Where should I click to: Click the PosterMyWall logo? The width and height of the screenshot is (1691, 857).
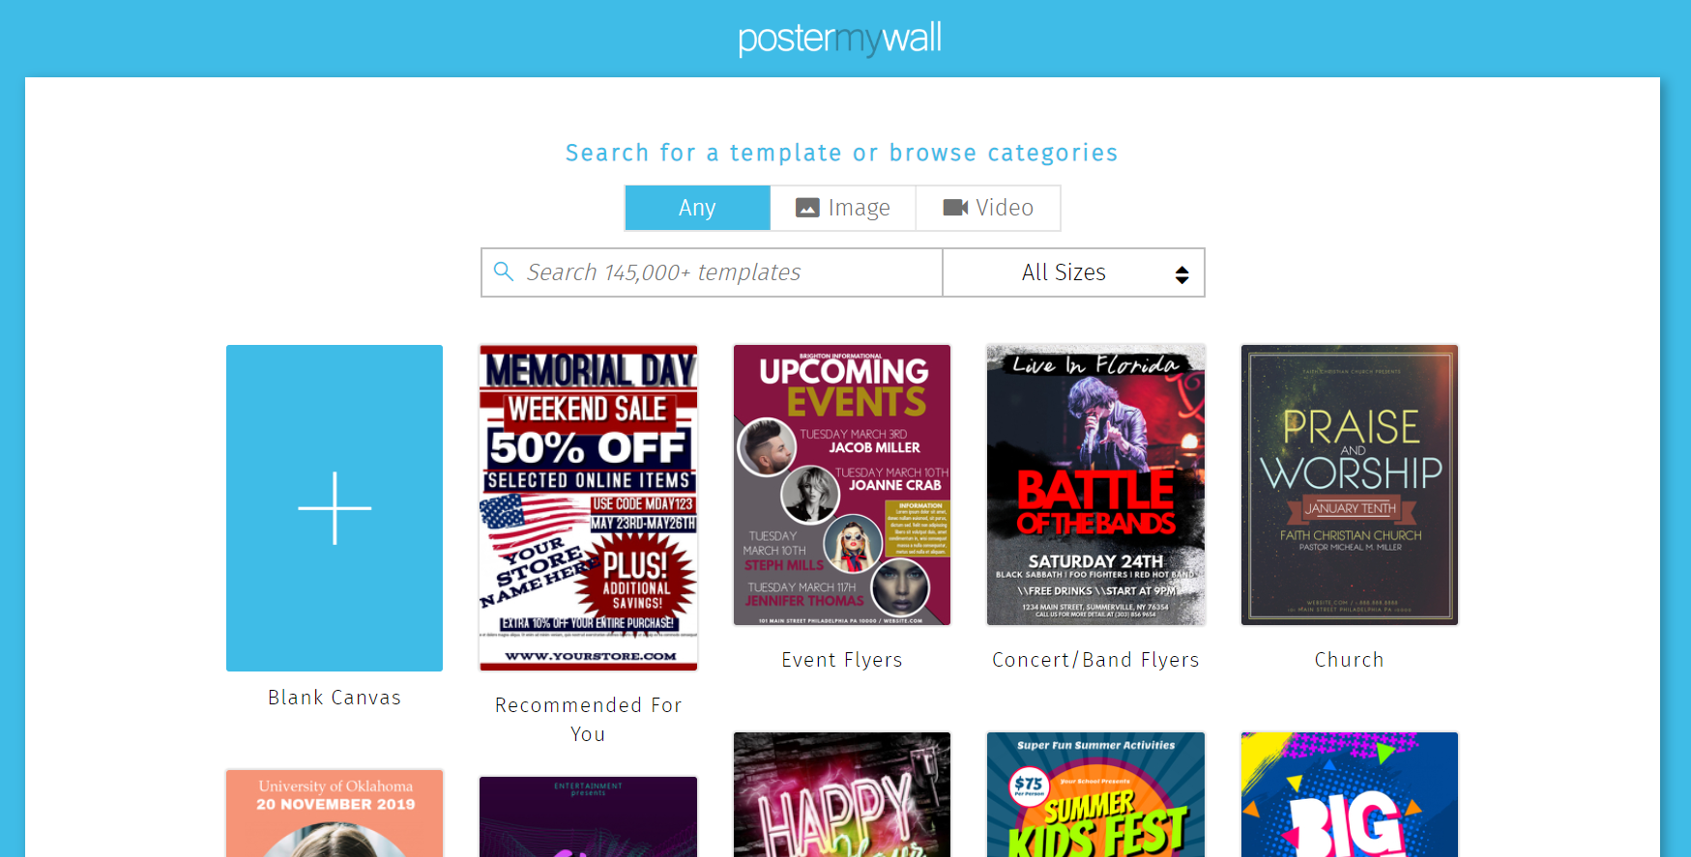(x=839, y=39)
